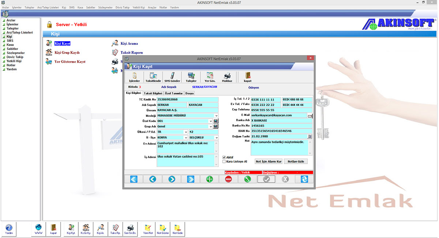Enable the Kara Listeye Al checkbox
The height and width of the screenshot is (238, 439).
tap(224, 161)
